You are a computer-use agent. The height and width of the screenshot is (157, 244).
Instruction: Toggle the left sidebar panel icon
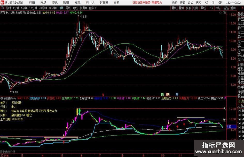2,8
